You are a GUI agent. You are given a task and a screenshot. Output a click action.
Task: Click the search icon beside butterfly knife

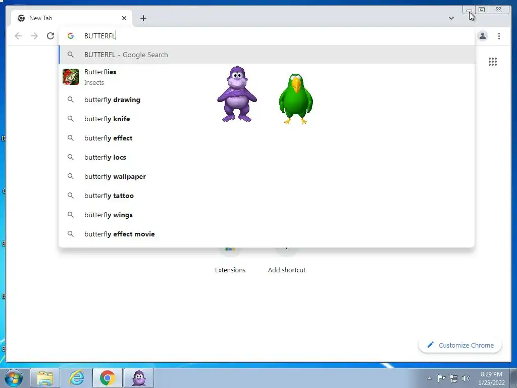71,119
